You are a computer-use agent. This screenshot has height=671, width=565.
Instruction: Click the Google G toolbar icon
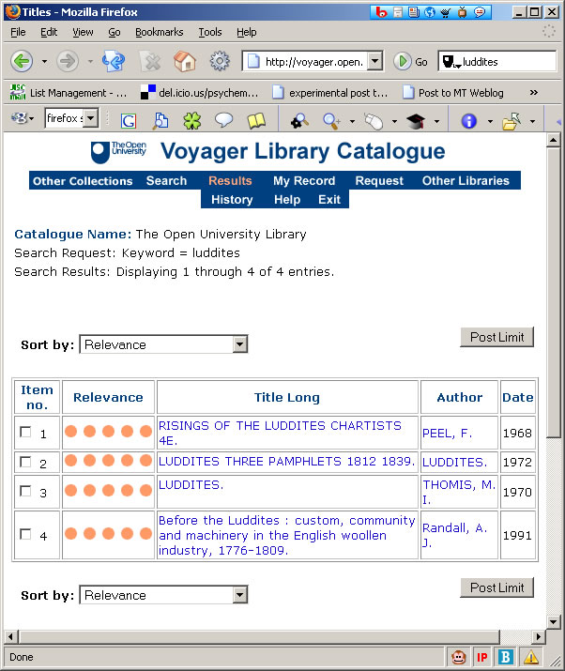click(129, 121)
